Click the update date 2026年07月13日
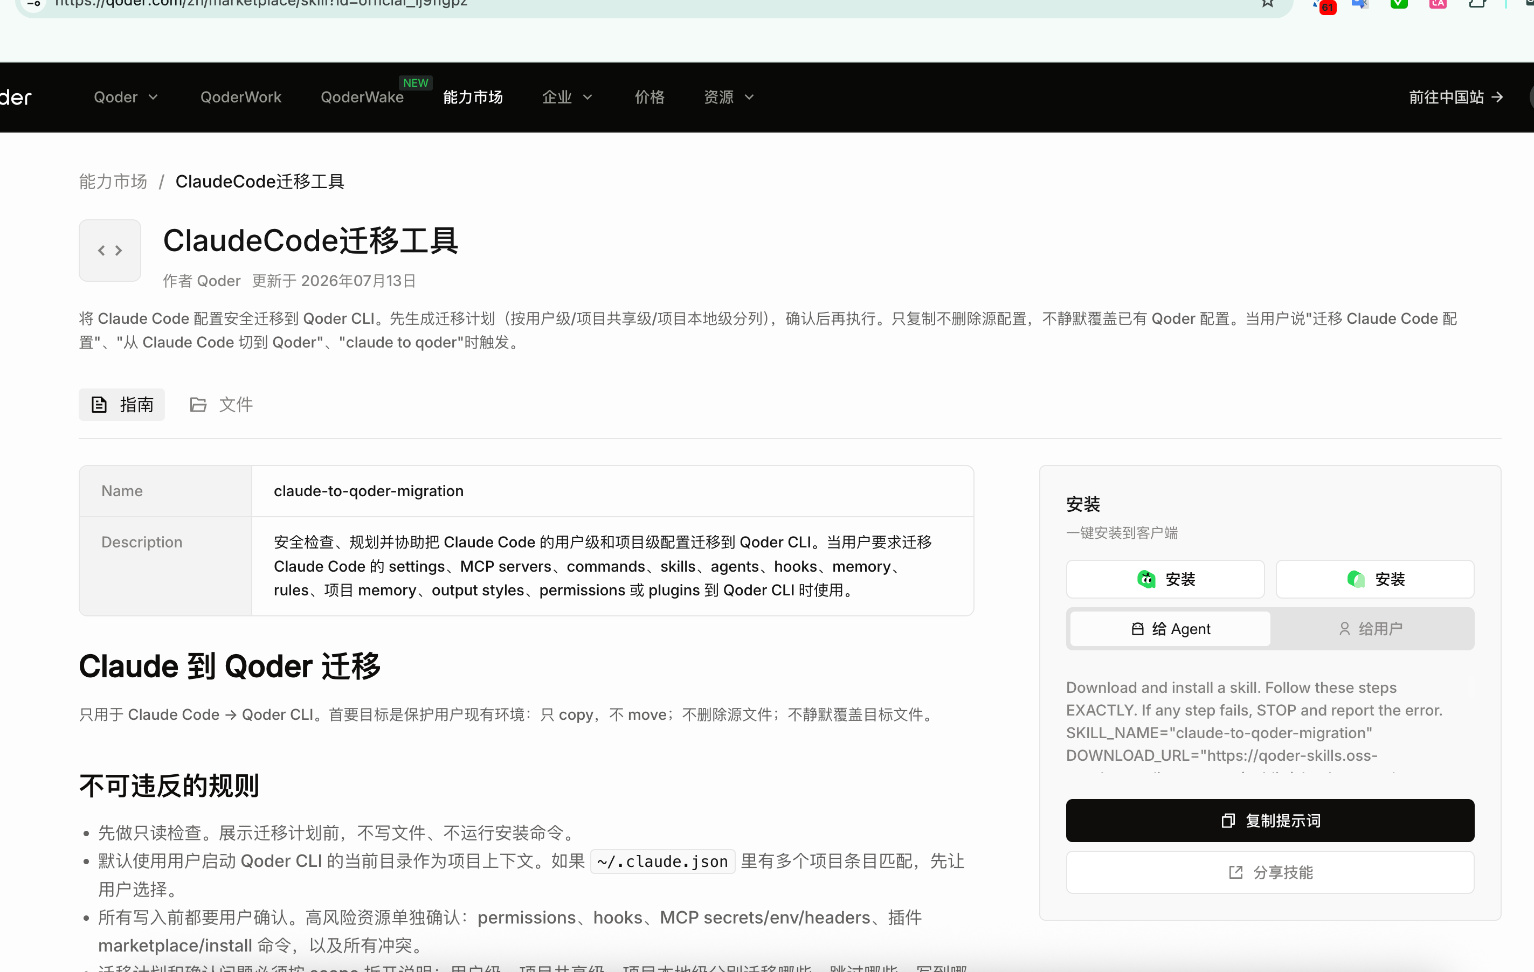The height and width of the screenshot is (972, 1534). click(x=358, y=281)
